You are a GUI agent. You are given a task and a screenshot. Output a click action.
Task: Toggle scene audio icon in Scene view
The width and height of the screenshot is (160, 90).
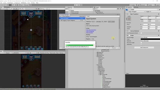coord(14,9)
